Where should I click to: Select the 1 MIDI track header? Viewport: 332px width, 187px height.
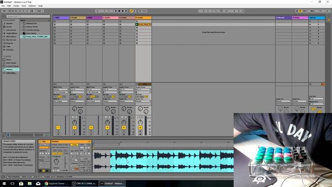61,18
